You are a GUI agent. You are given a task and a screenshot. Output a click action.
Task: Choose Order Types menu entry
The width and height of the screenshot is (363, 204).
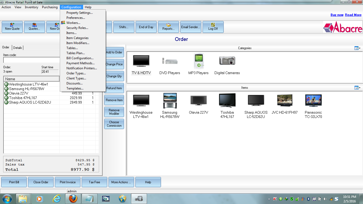tap(83, 73)
